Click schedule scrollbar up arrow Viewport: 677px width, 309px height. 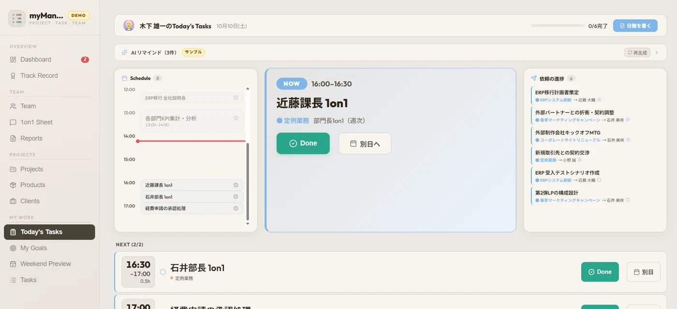click(x=248, y=89)
